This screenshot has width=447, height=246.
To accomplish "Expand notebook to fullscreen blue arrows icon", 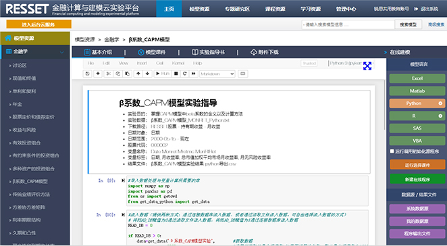I will 367,66.
